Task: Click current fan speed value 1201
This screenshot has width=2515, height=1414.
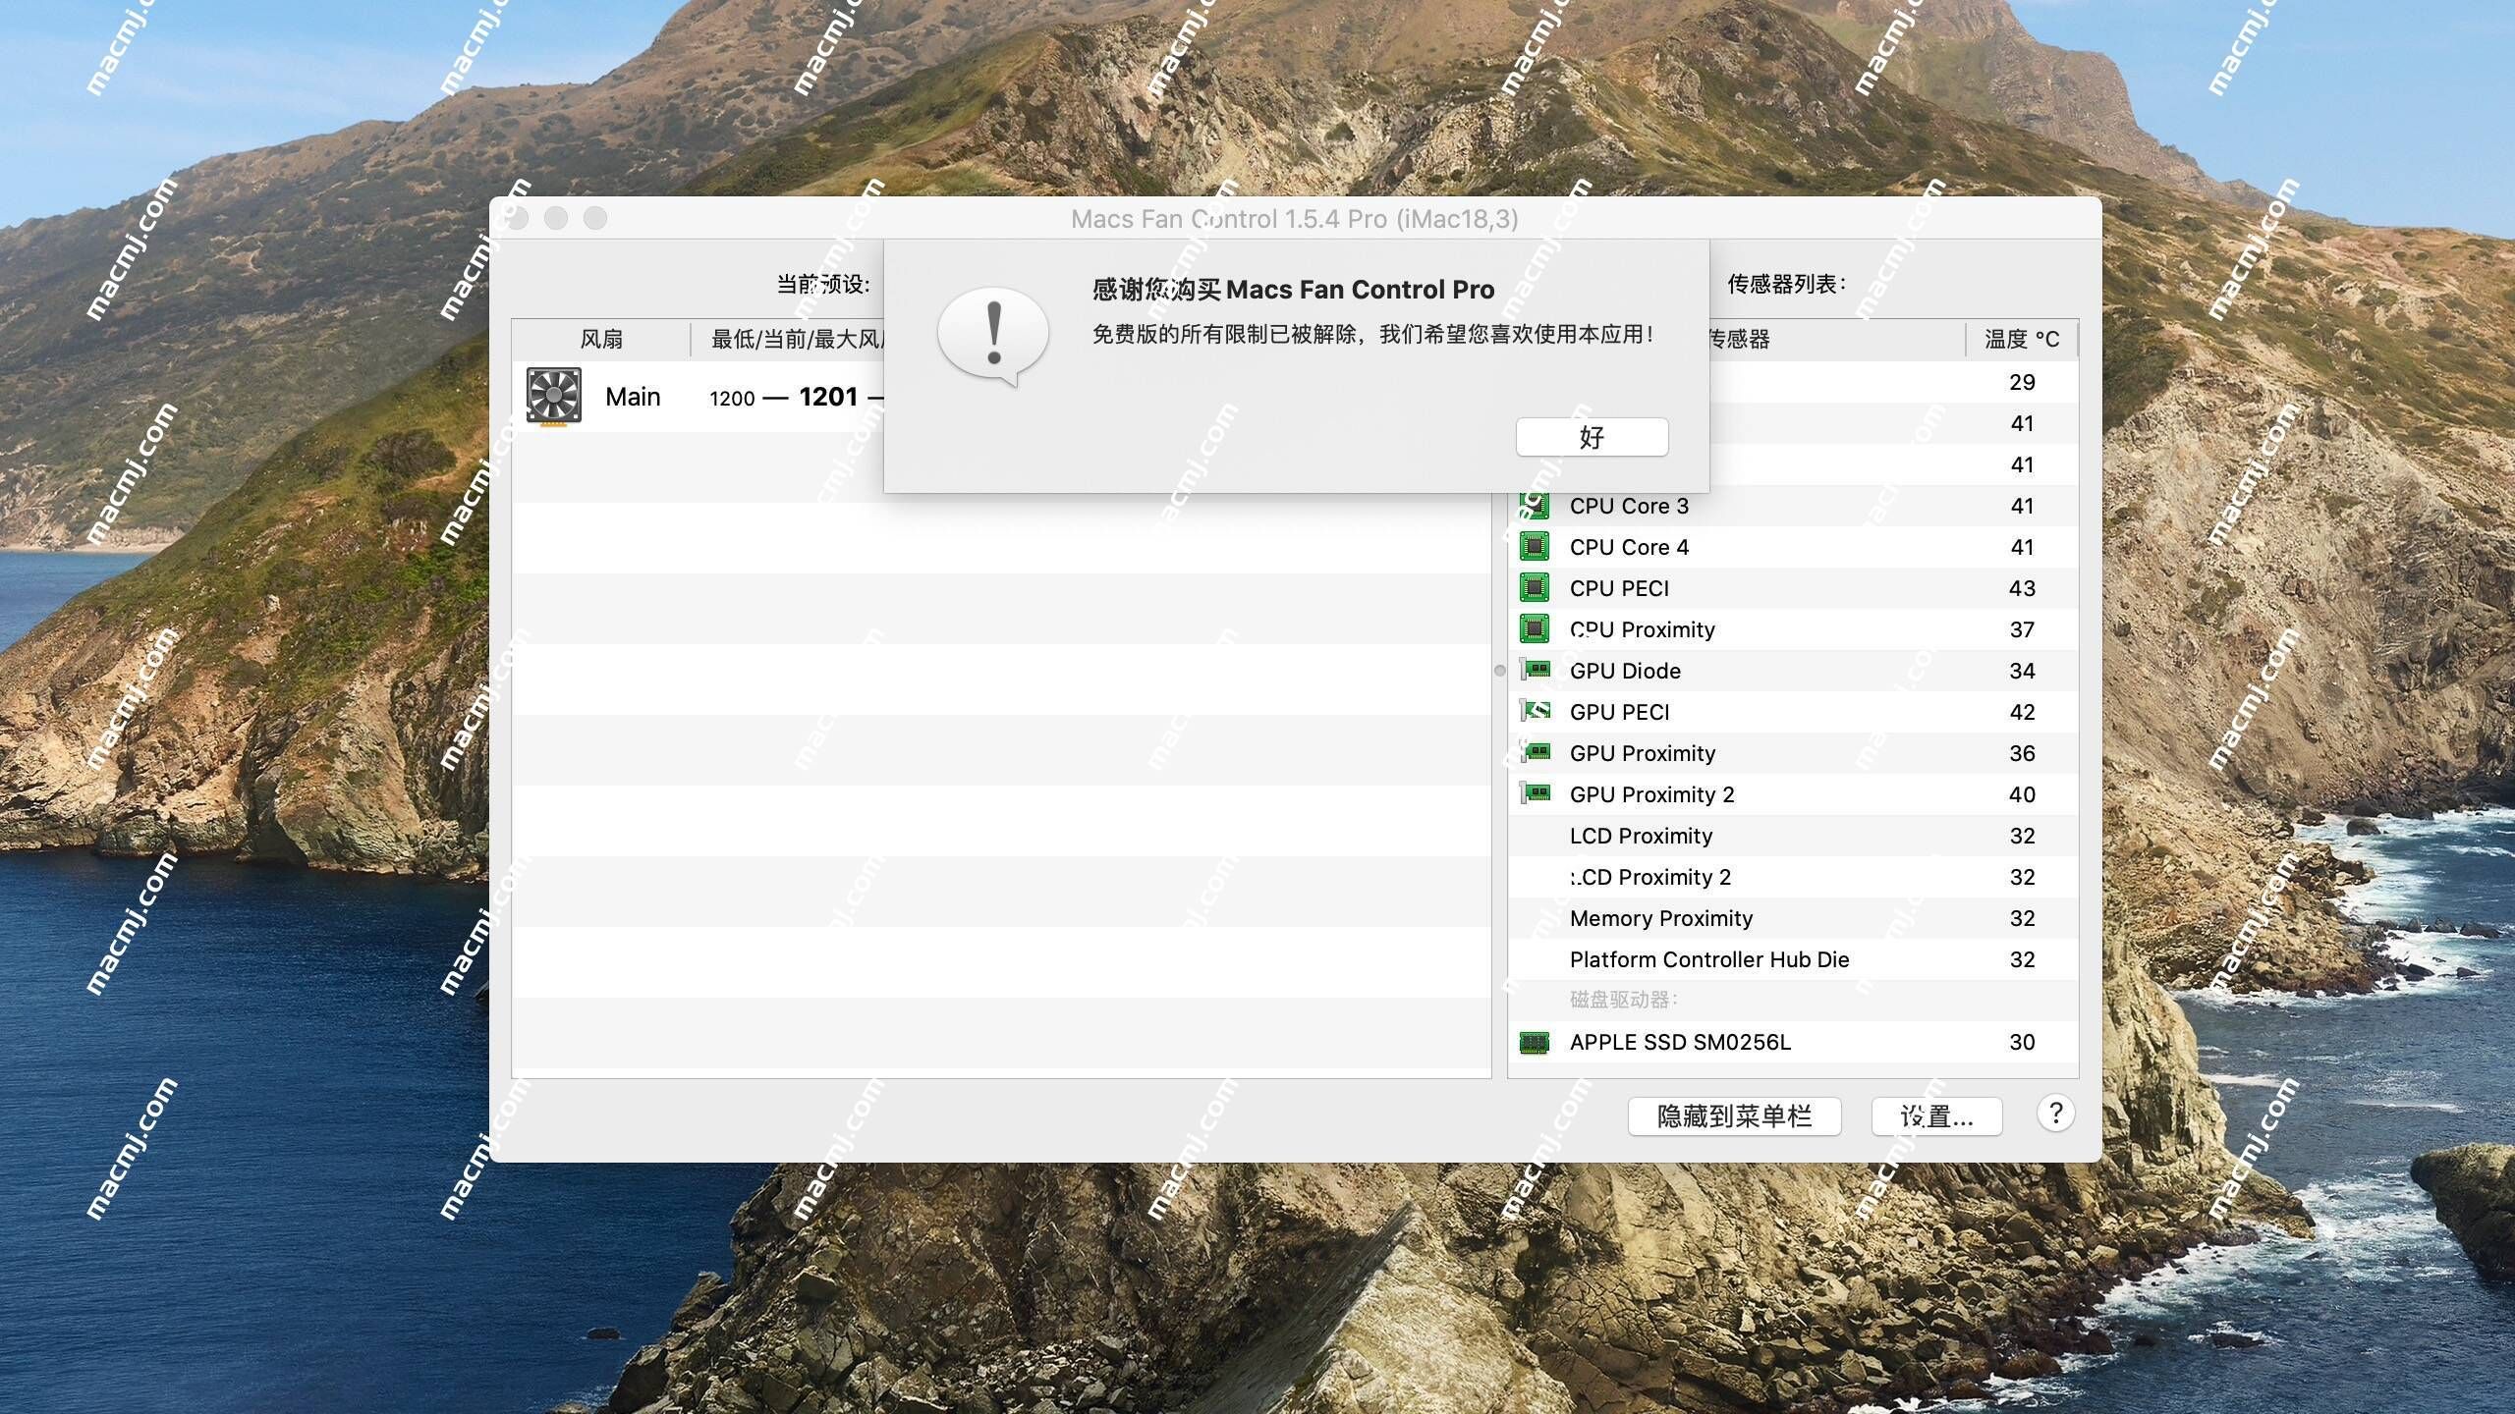Action: click(828, 397)
